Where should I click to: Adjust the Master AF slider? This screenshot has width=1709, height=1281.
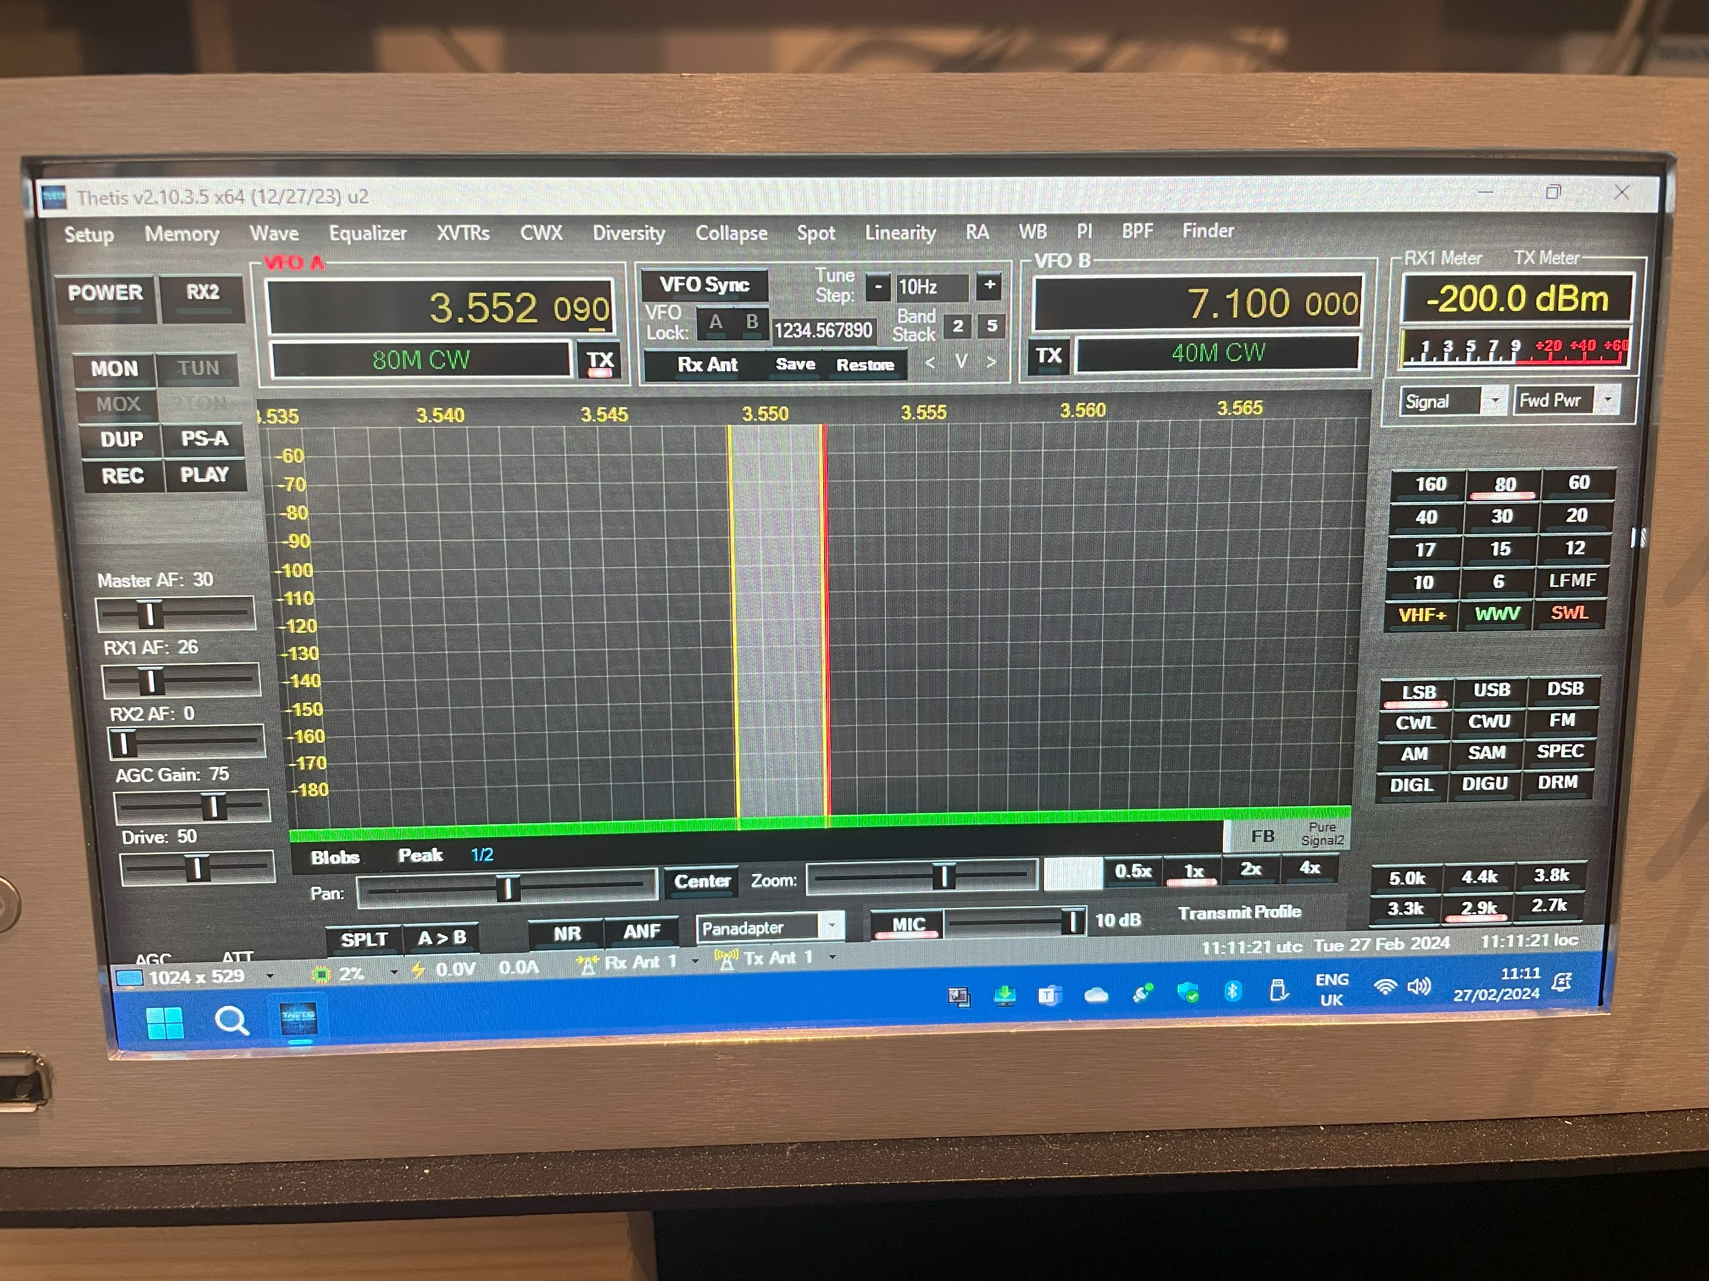click(175, 615)
